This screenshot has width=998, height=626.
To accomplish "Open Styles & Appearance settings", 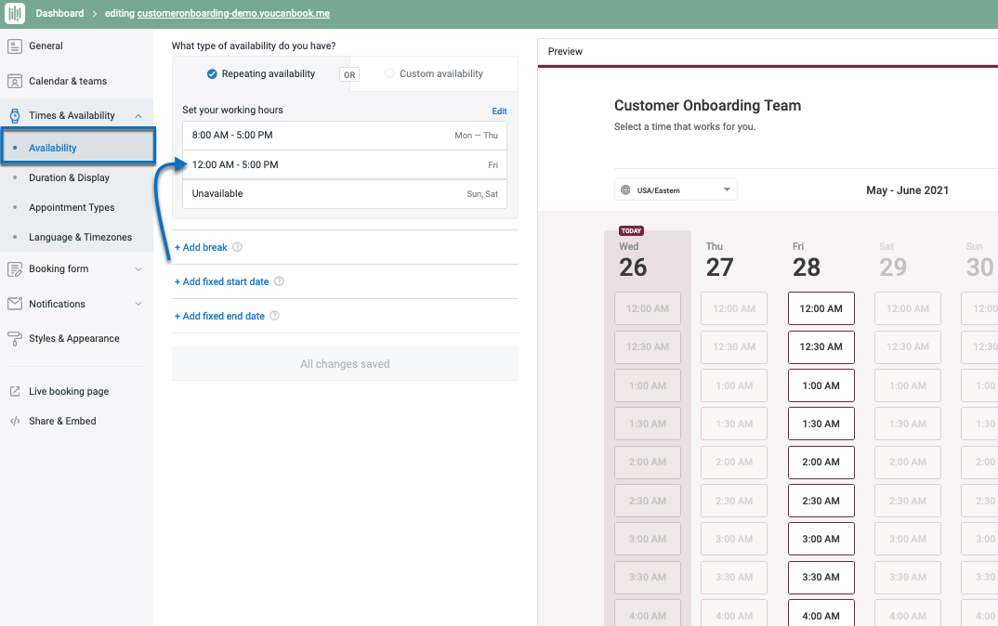I will (x=73, y=338).
